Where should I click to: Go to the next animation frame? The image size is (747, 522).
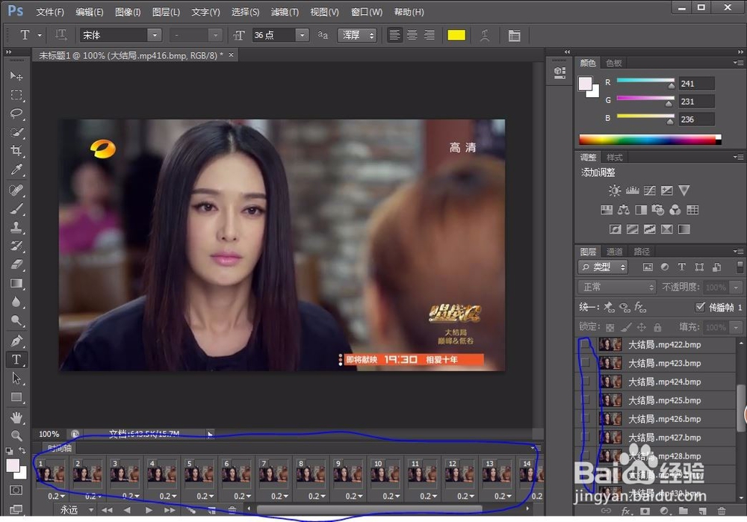[x=169, y=510]
